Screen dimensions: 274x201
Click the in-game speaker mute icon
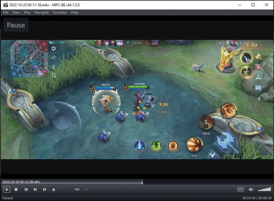[x=53, y=57]
